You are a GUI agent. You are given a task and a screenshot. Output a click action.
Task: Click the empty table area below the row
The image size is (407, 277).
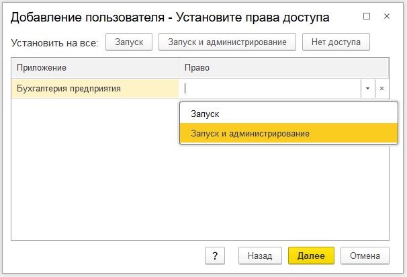(x=95, y=182)
